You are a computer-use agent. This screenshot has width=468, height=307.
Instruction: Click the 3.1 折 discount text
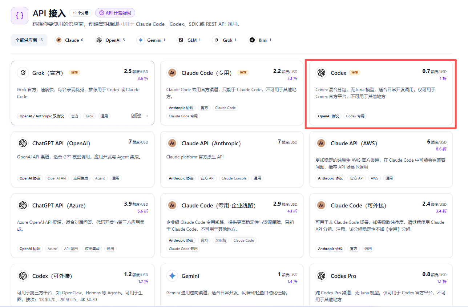coord(292,78)
